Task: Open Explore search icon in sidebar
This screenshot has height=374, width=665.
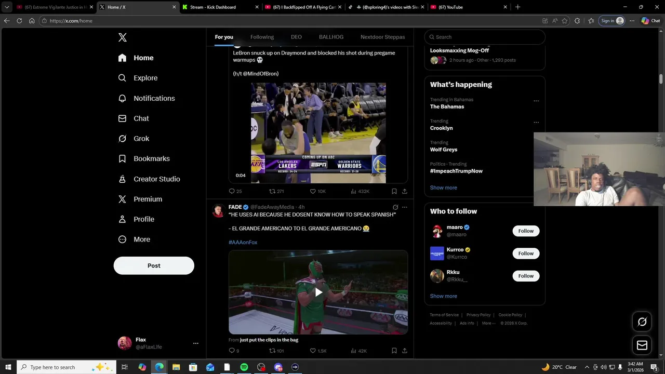Action: point(122,78)
